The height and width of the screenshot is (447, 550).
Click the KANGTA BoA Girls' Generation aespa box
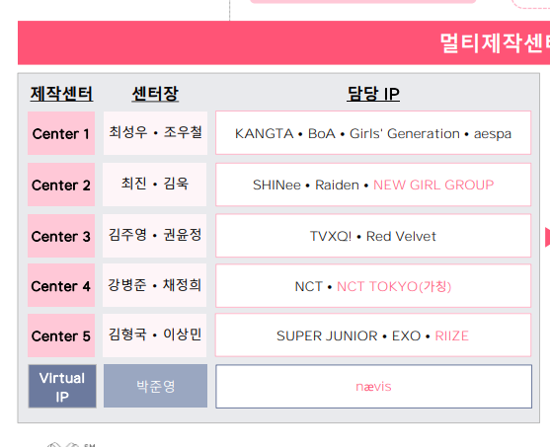[x=373, y=133]
